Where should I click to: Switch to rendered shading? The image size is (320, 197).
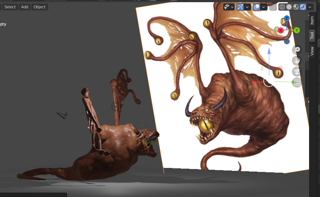[x=303, y=7]
